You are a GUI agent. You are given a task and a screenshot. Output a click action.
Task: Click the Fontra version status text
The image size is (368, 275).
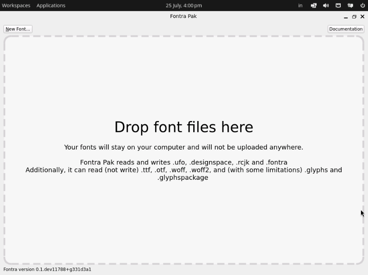point(47,269)
